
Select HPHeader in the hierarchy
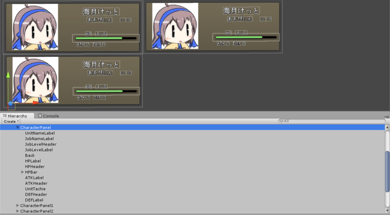click(x=35, y=166)
